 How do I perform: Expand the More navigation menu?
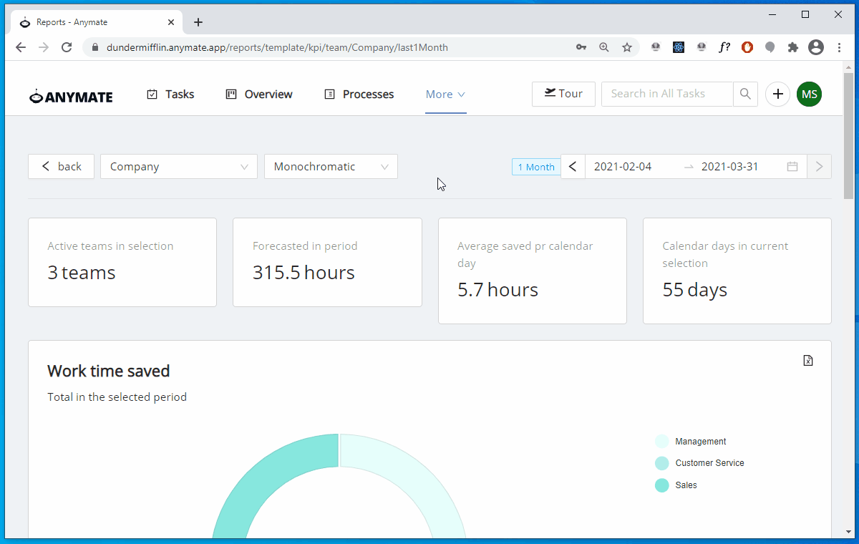(445, 94)
